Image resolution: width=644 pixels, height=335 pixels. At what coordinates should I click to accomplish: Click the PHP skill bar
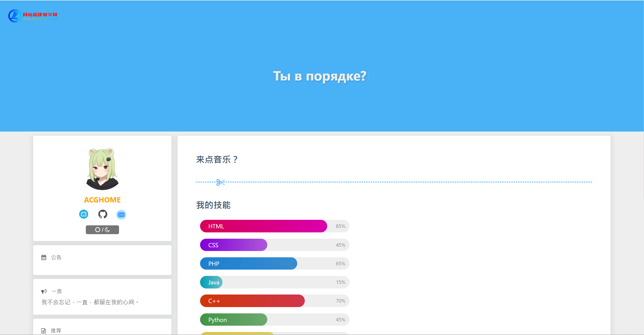(248, 264)
